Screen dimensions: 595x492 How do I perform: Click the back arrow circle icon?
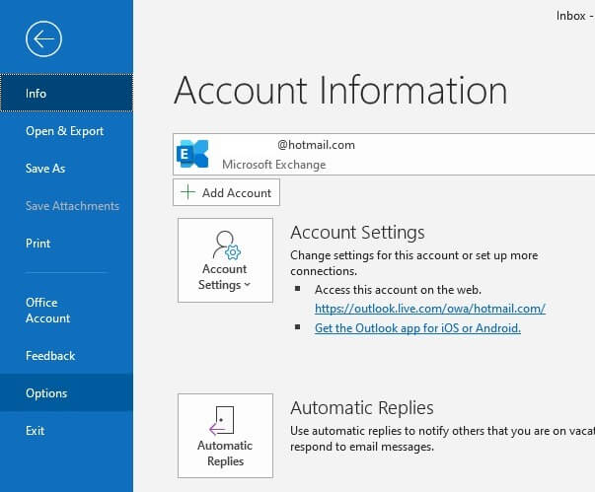43,39
